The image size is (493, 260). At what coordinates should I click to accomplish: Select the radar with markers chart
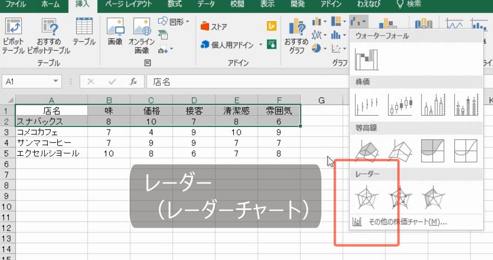[x=400, y=197]
